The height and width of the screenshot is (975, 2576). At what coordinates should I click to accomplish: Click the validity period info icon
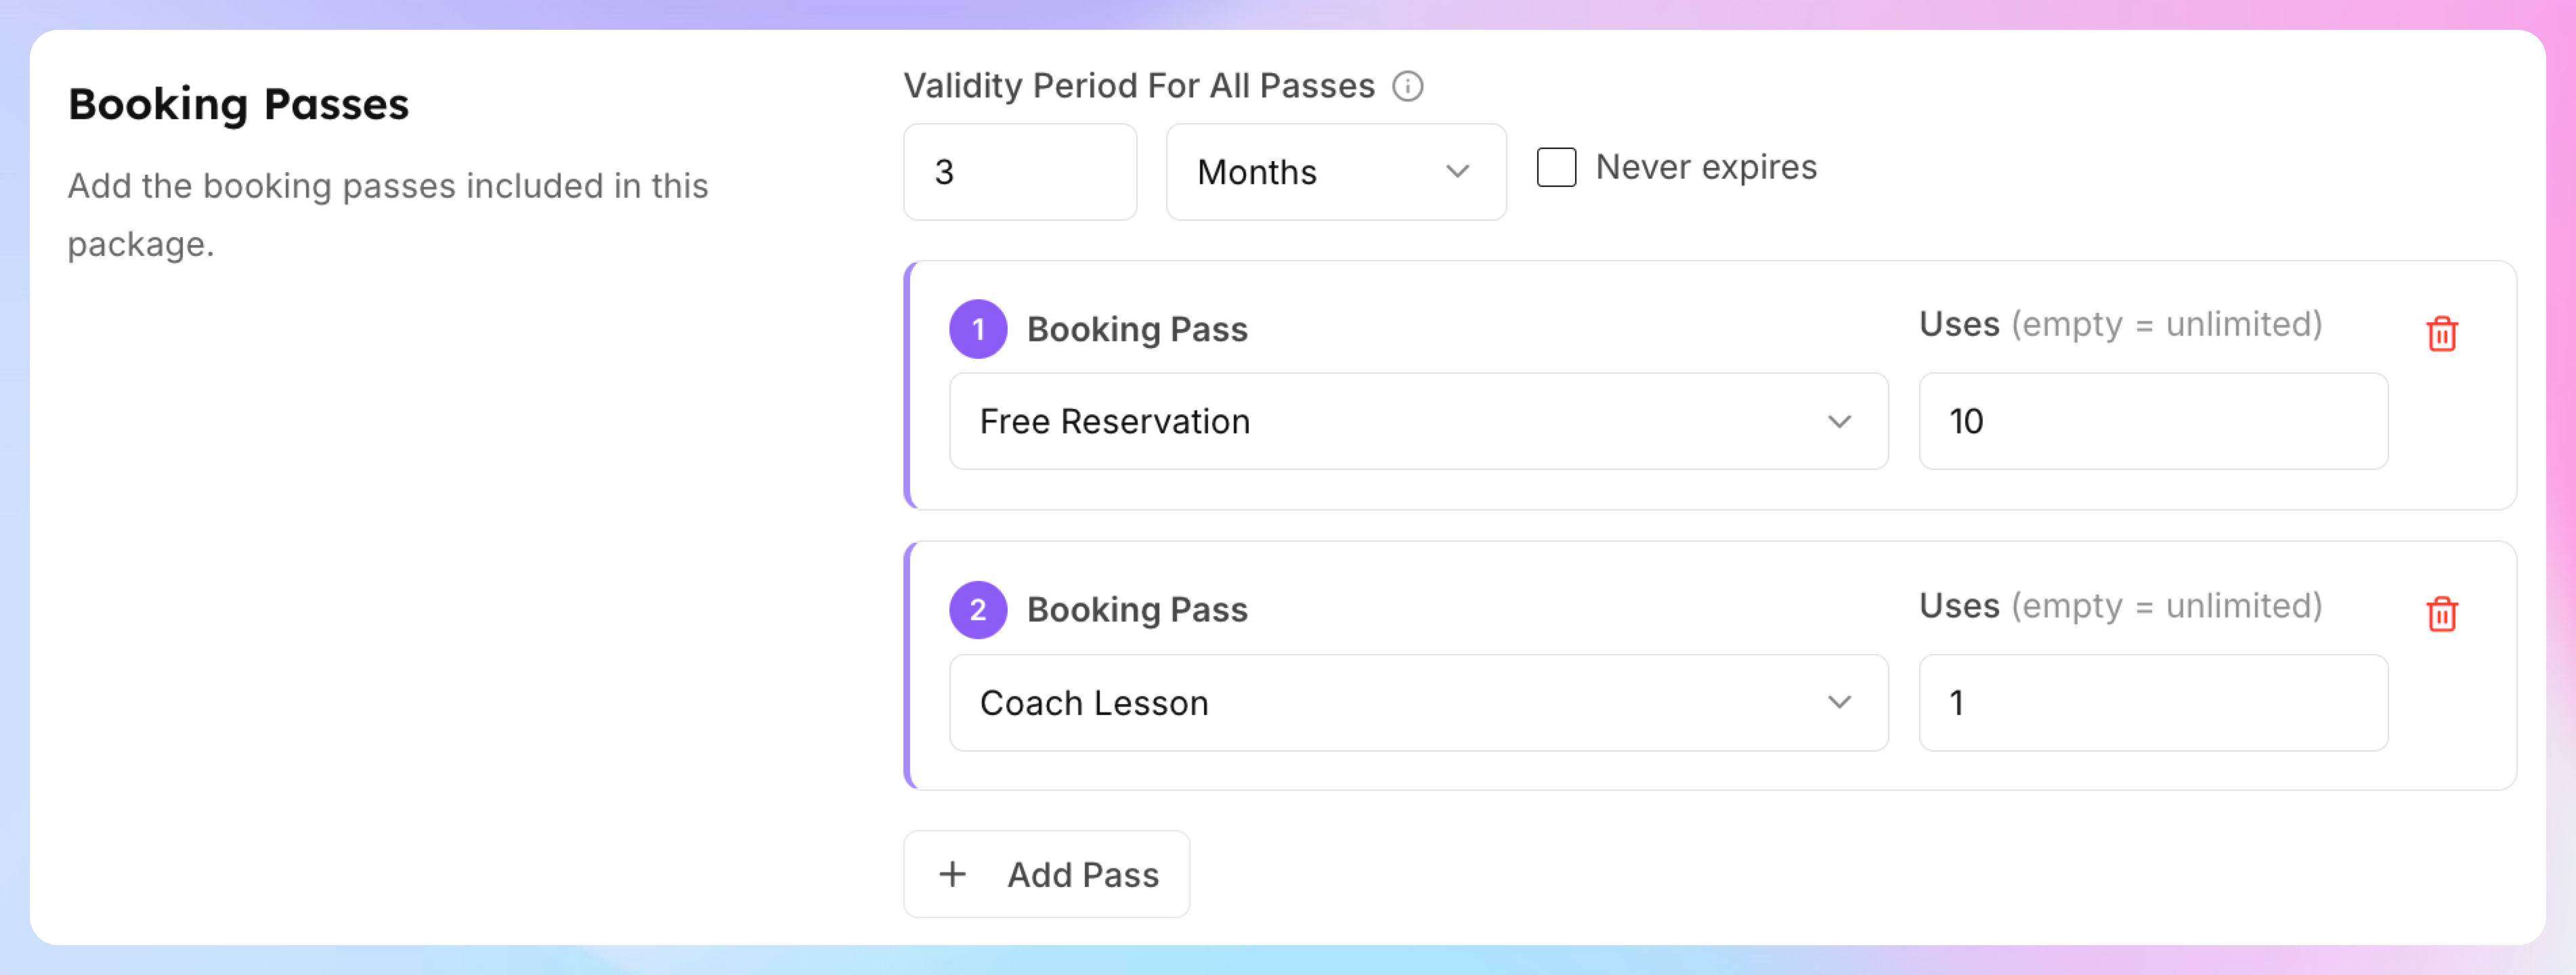[1407, 87]
